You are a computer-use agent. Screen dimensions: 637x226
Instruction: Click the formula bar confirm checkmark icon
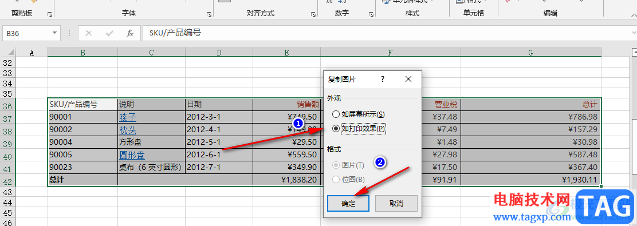click(x=109, y=33)
